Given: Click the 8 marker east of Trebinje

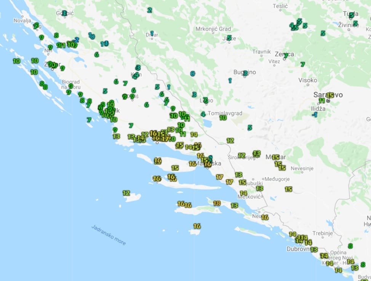Looking at the screenshot, I should tap(350, 246).
